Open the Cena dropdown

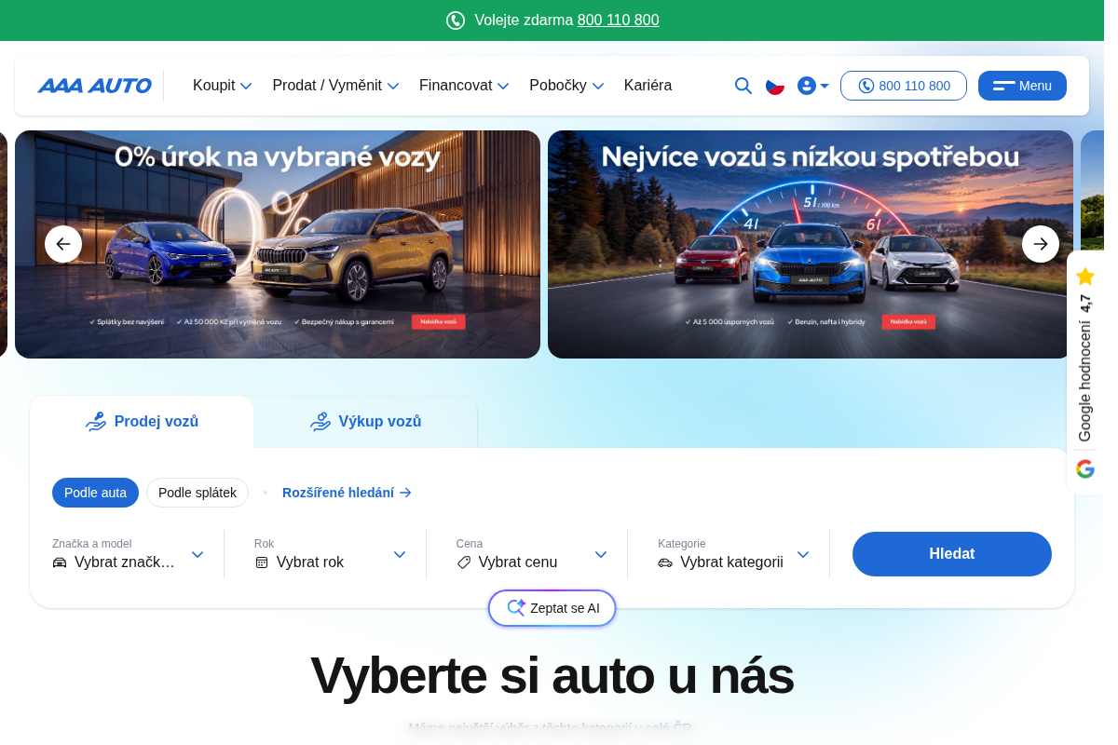click(x=532, y=554)
